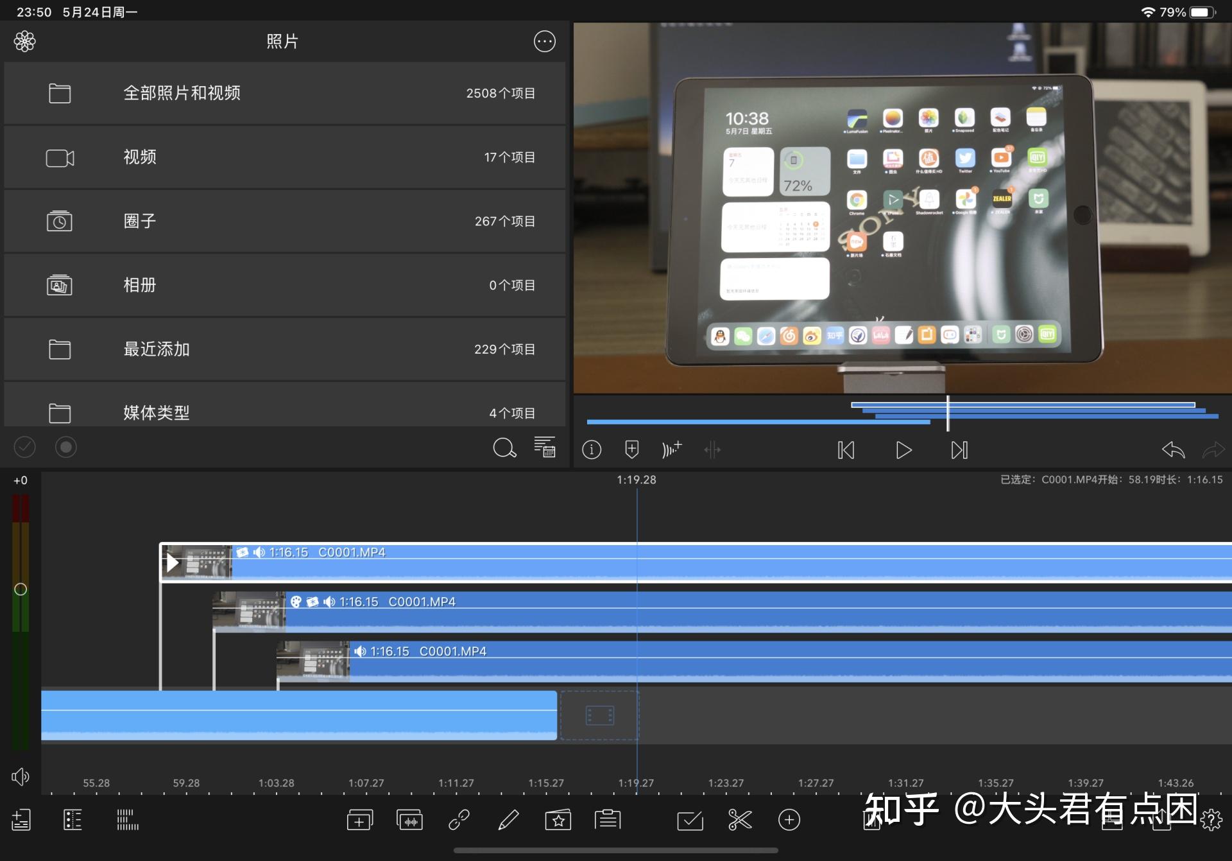
Task: Add a new clip with frame-plus icon
Action: click(359, 820)
